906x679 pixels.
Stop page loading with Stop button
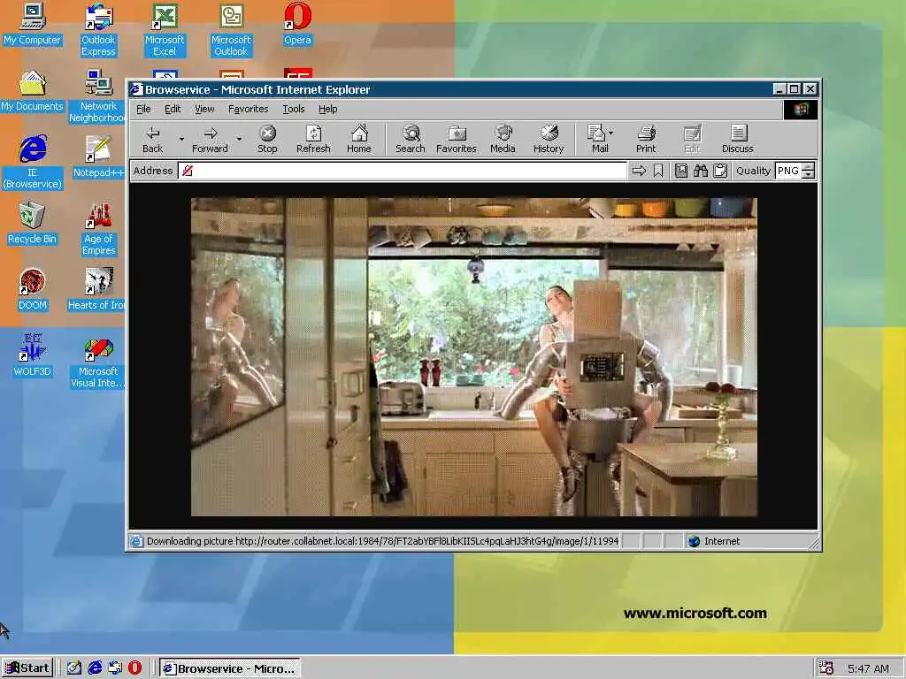[267, 139]
